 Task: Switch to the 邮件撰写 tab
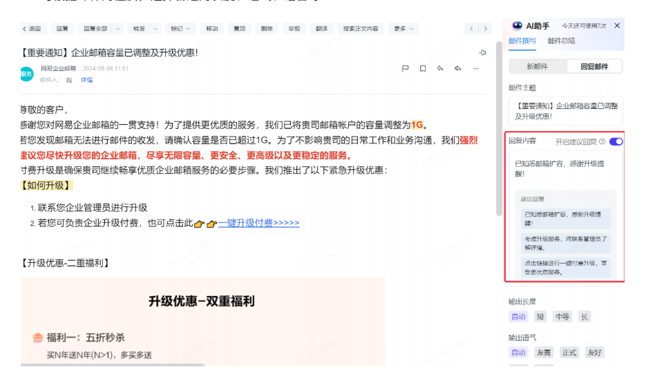(x=522, y=41)
